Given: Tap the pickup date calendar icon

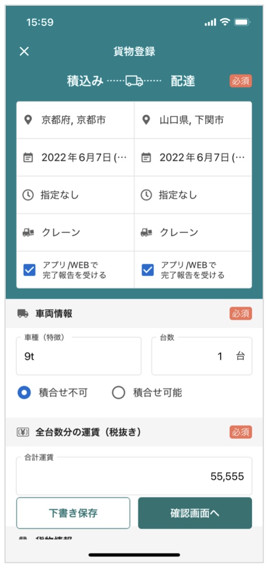Looking at the screenshot, I should click(x=28, y=157).
